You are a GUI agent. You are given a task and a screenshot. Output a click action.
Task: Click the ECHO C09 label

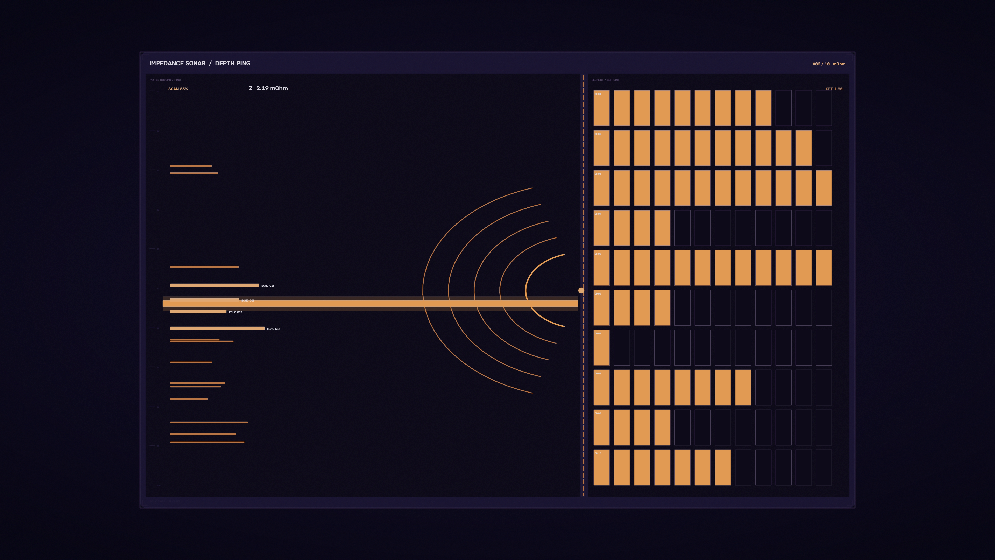click(x=248, y=300)
